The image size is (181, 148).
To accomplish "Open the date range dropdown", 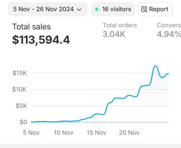I will tap(47, 9).
